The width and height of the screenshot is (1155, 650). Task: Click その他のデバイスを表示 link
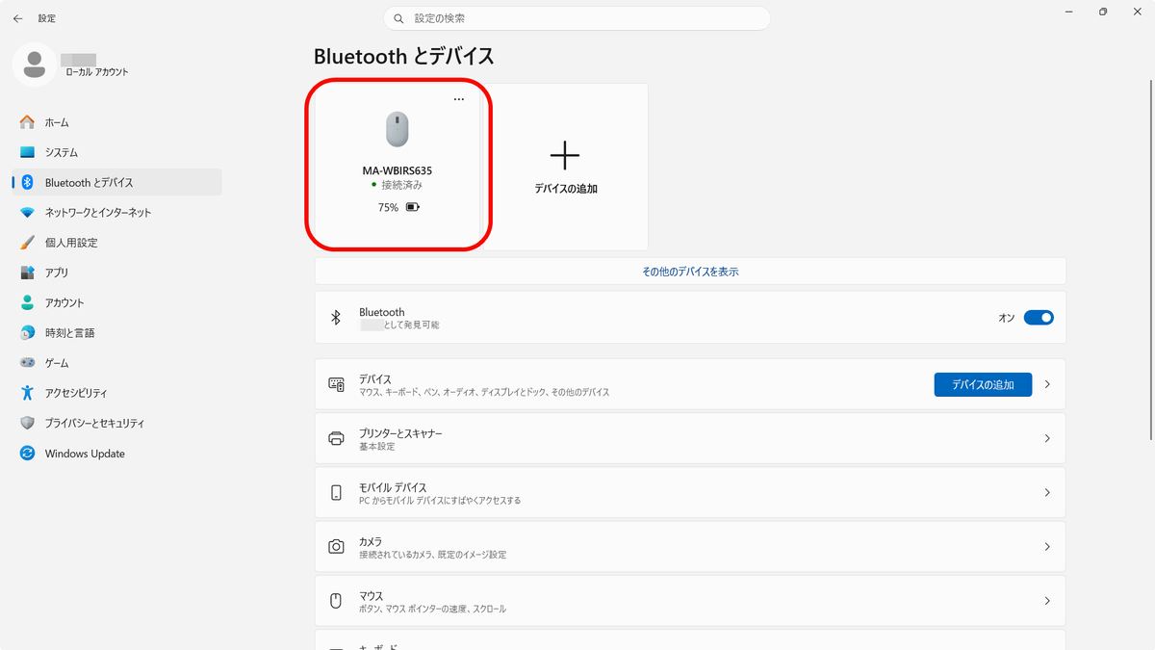pyautogui.click(x=690, y=272)
